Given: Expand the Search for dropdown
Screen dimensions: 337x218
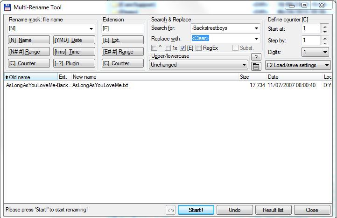Looking at the screenshot, I should pos(256,28).
